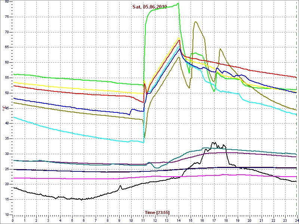The height and width of the screenshot is (224, 299).
Task: Select the "65" temperature axis label
Action: [7, 47]
